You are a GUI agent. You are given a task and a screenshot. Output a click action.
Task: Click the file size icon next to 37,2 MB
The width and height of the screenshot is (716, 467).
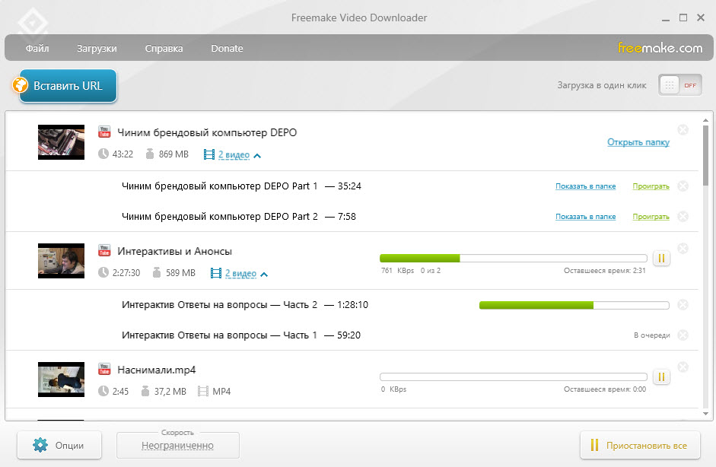coord(145,391)
